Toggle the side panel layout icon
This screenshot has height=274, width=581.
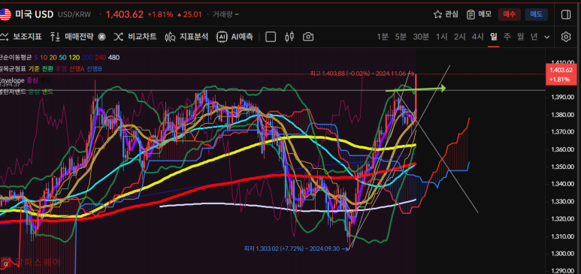coord(566,14)
